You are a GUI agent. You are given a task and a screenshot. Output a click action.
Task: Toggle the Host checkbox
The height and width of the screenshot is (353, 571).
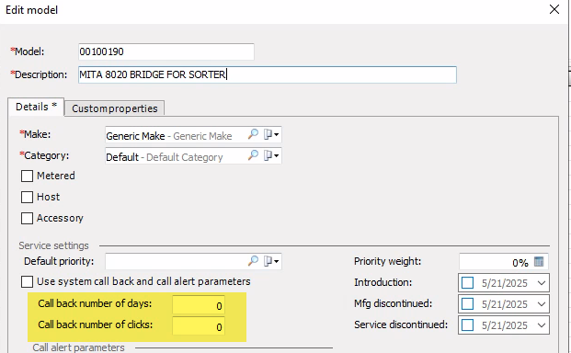[27, 198]
